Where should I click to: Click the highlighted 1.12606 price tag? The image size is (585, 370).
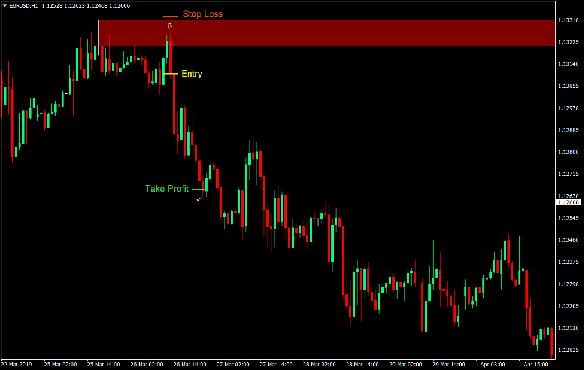click(x=568, y=203)
